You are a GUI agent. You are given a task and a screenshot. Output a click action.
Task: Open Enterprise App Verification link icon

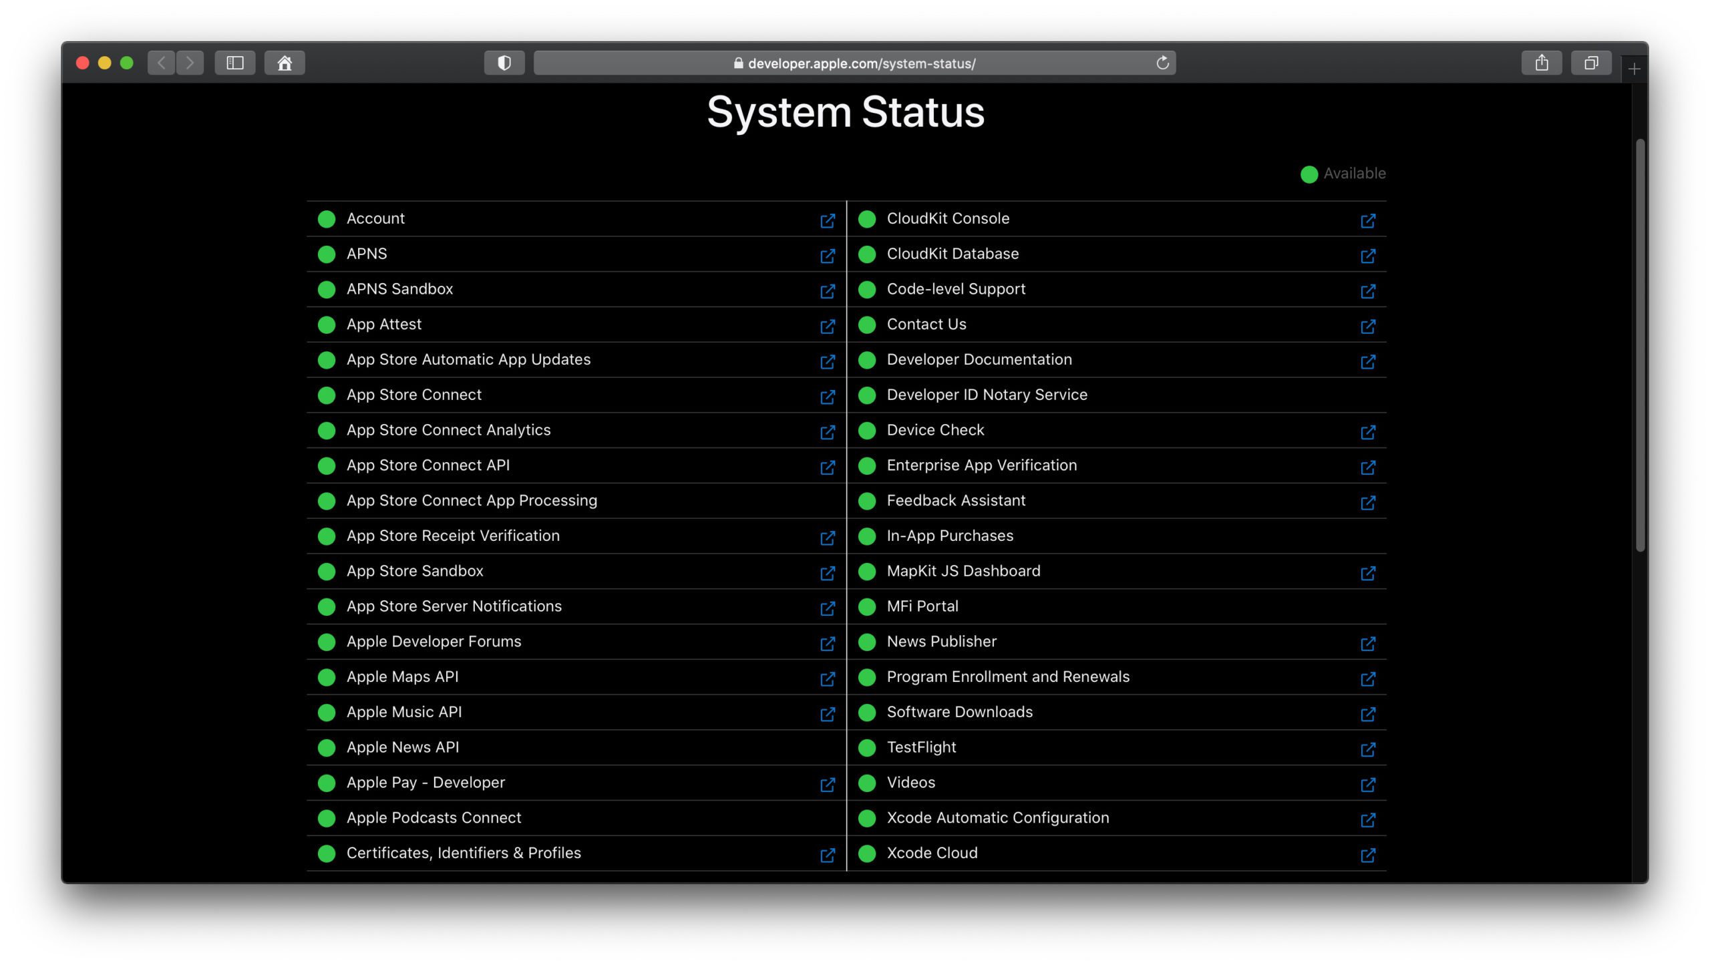[1367, 467]
